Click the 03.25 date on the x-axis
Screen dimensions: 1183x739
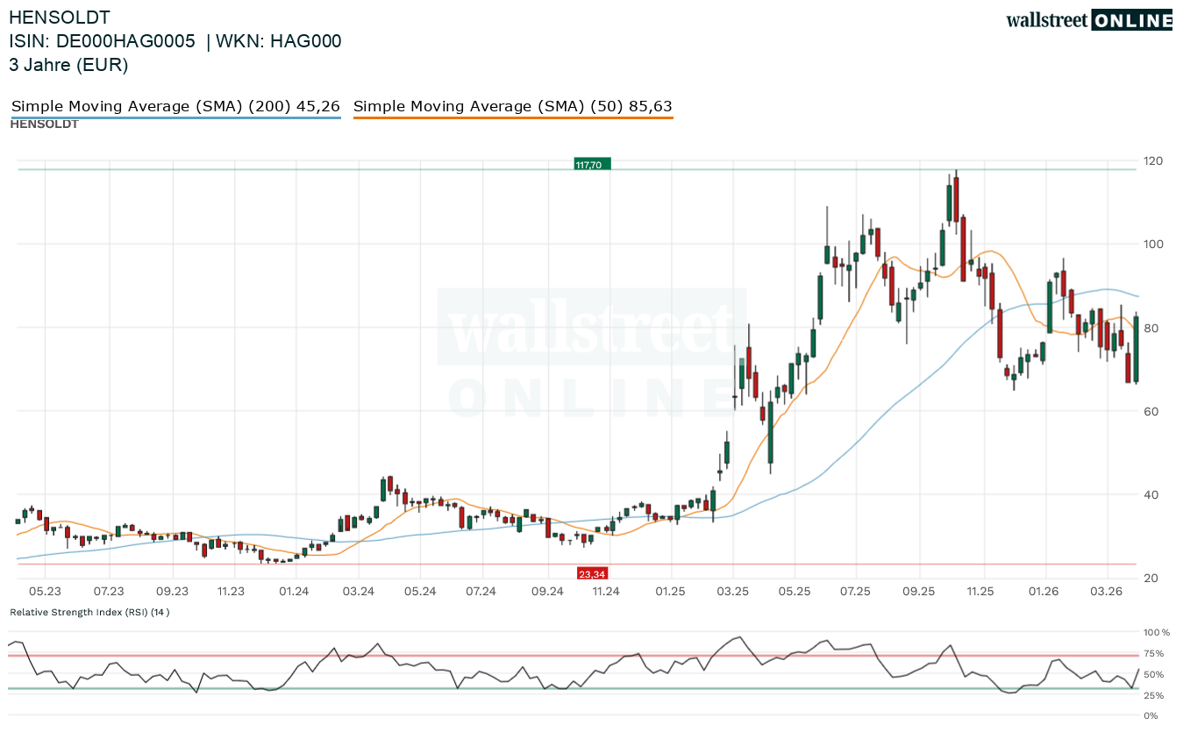click(x=730, y=592)
